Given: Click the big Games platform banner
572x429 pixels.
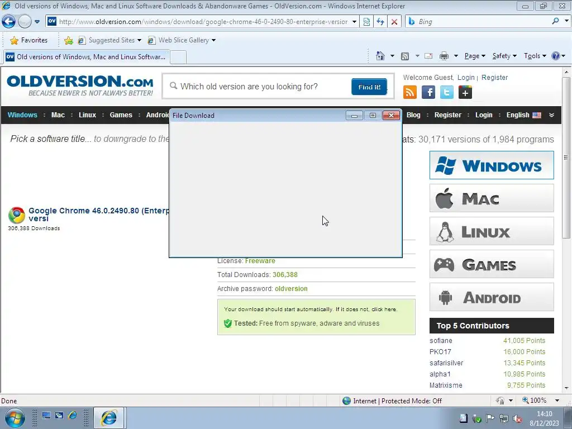Looking at the screenshot, I should click(x=492, y=264).
